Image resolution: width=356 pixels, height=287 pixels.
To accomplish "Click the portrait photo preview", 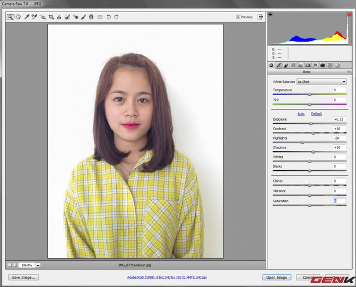I will point(135,141).
